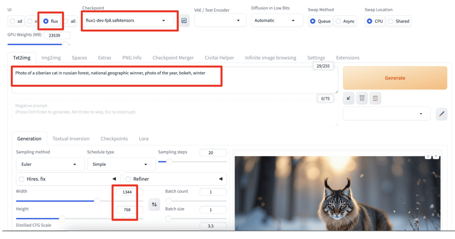Expand the Diffusion in Low Bits dropdown
The image size is (455, 239).
277,21
